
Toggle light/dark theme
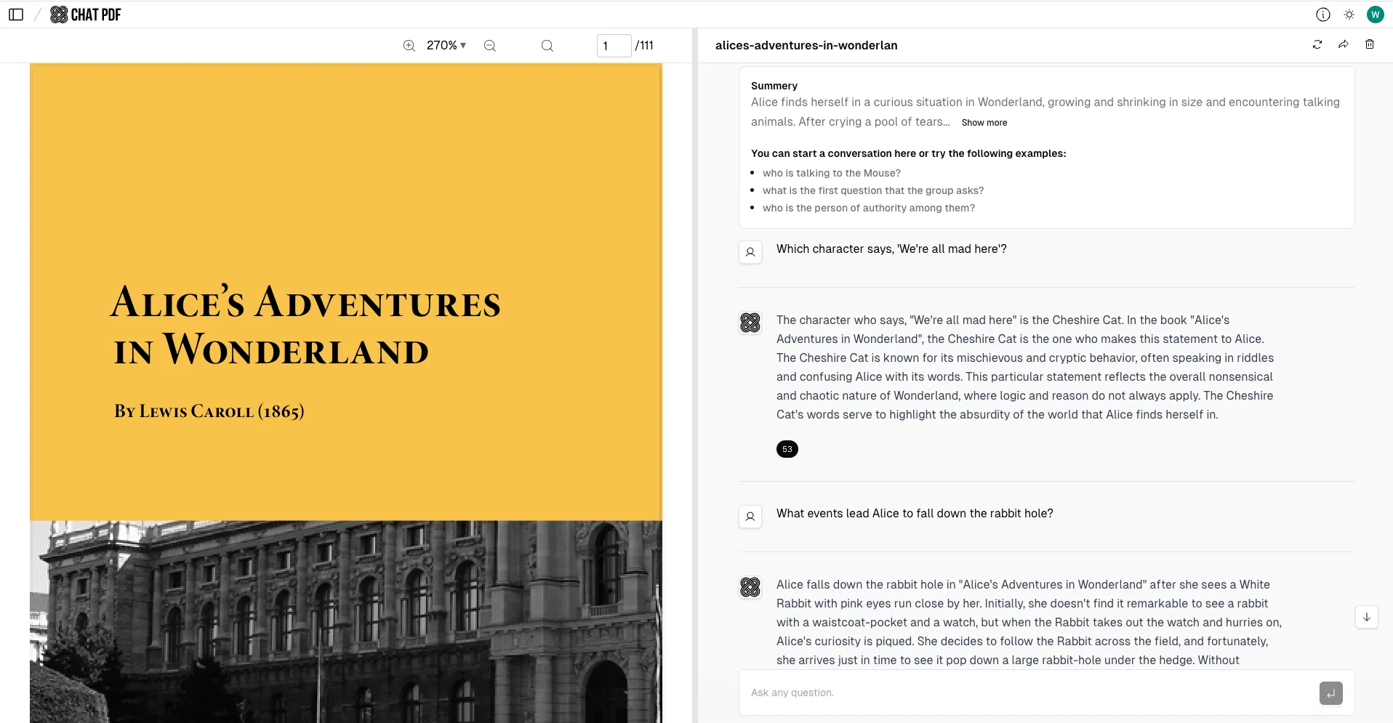(x=1349, y=14)
